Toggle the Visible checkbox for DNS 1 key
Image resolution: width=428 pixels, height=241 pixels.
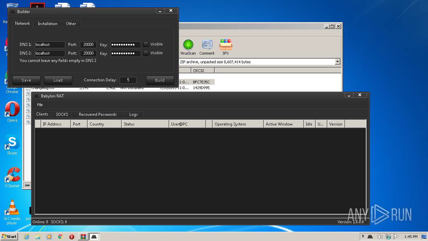point(146,44)
